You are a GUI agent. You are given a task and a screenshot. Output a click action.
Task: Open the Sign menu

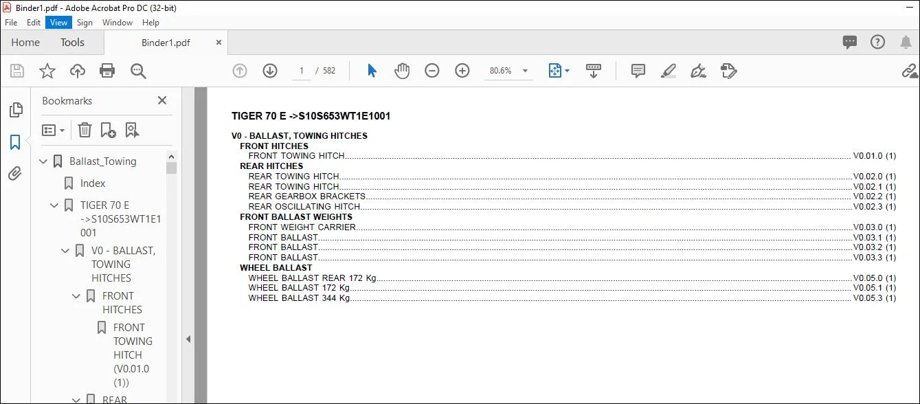tap(85, 22)
